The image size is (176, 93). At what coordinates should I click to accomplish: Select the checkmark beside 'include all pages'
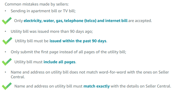tap(7, 62)
